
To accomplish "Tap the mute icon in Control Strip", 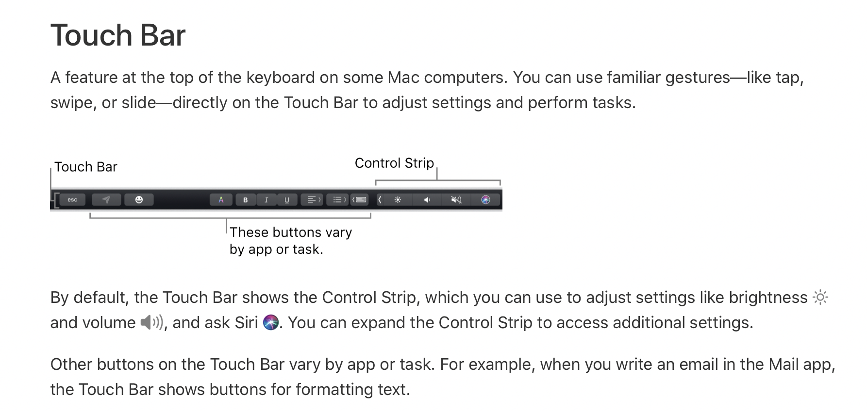I will [456, 200].
